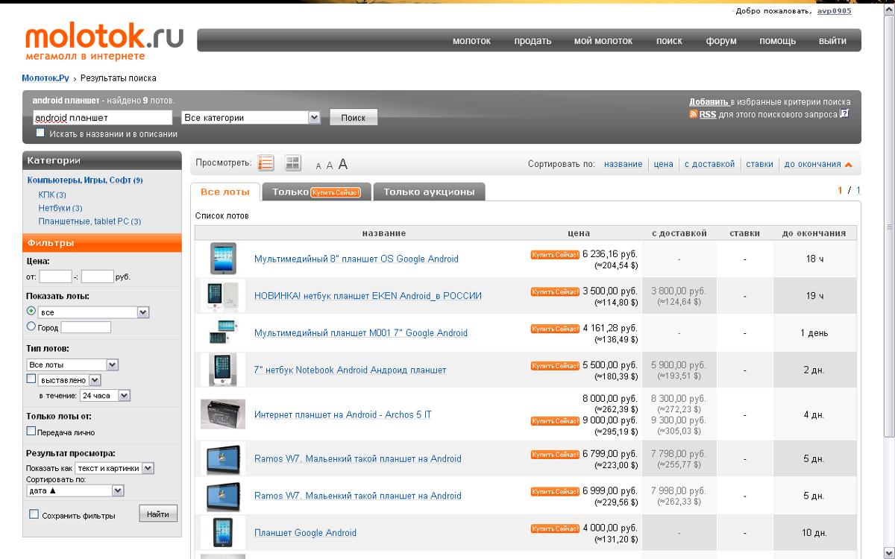Viewport: 895px width, 559px height.
Task: Open the "Нетбуки (3)" category link
Action: [x=60, y=208]
